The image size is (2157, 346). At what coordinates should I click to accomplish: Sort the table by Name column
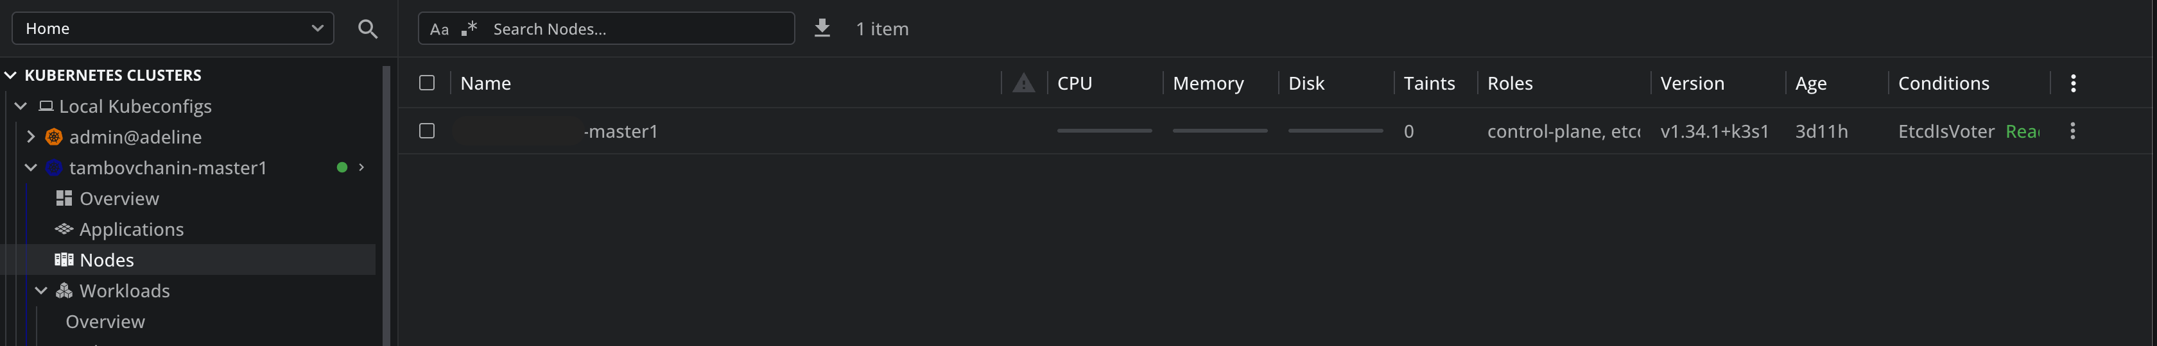pyautogui.click(x=486, y=83)
